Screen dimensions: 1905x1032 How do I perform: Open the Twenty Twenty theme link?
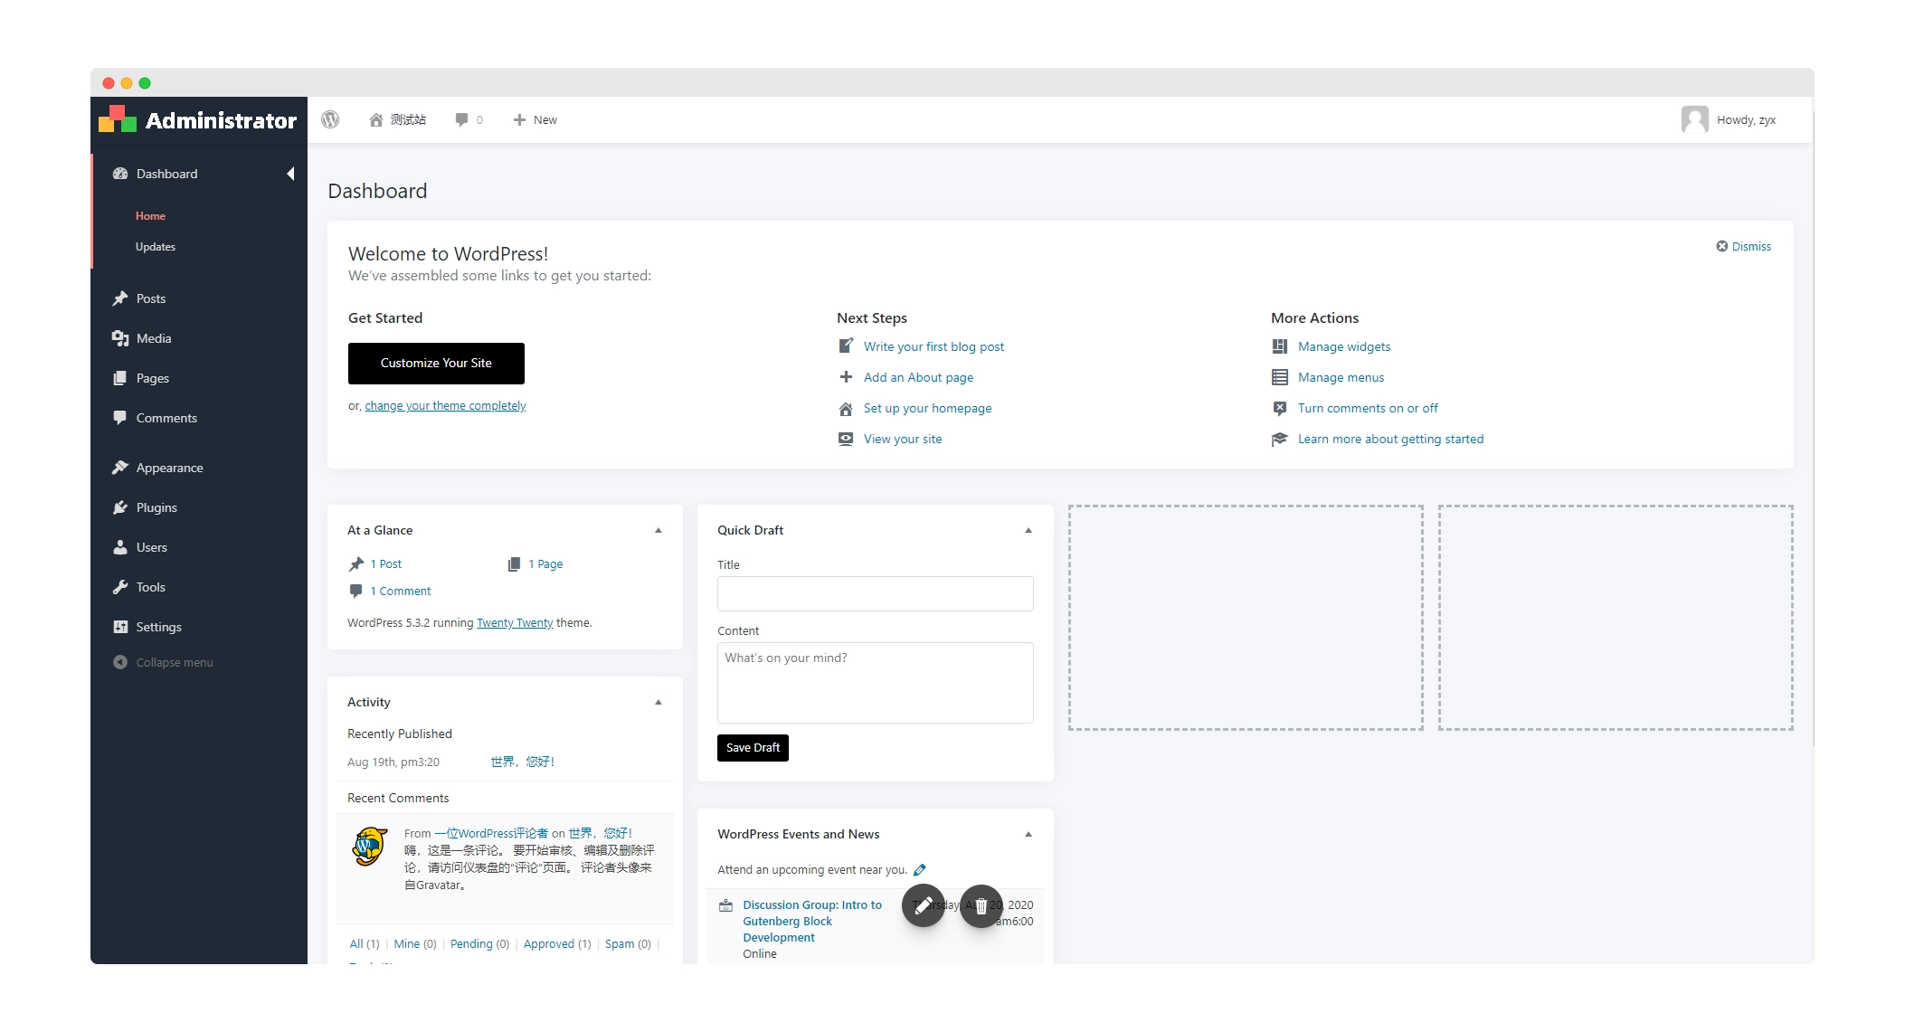pyautogui.click(x=515, y=623)
